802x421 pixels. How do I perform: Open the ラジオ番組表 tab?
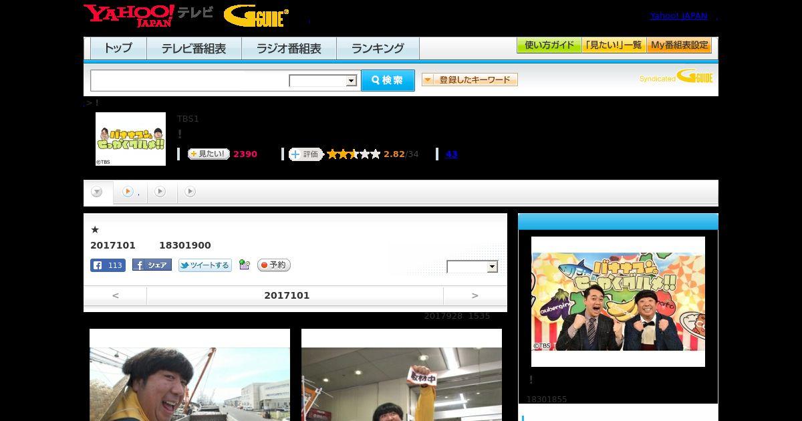289,48
